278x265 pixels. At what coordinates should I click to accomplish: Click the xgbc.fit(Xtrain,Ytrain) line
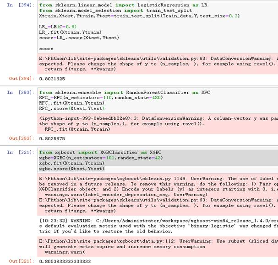point(72,163)
